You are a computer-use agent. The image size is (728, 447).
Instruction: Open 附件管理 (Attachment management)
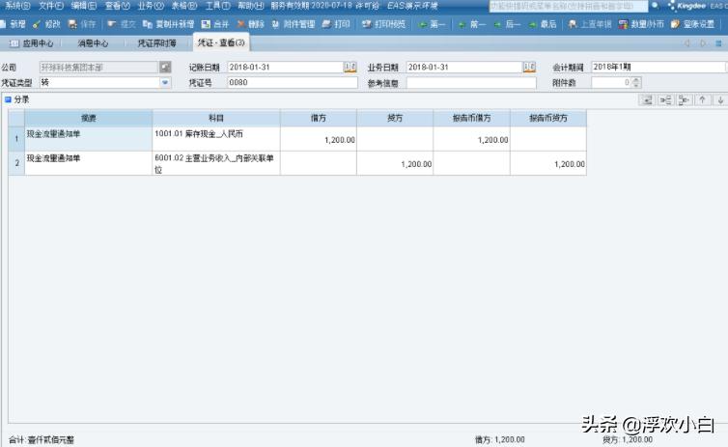294,24
